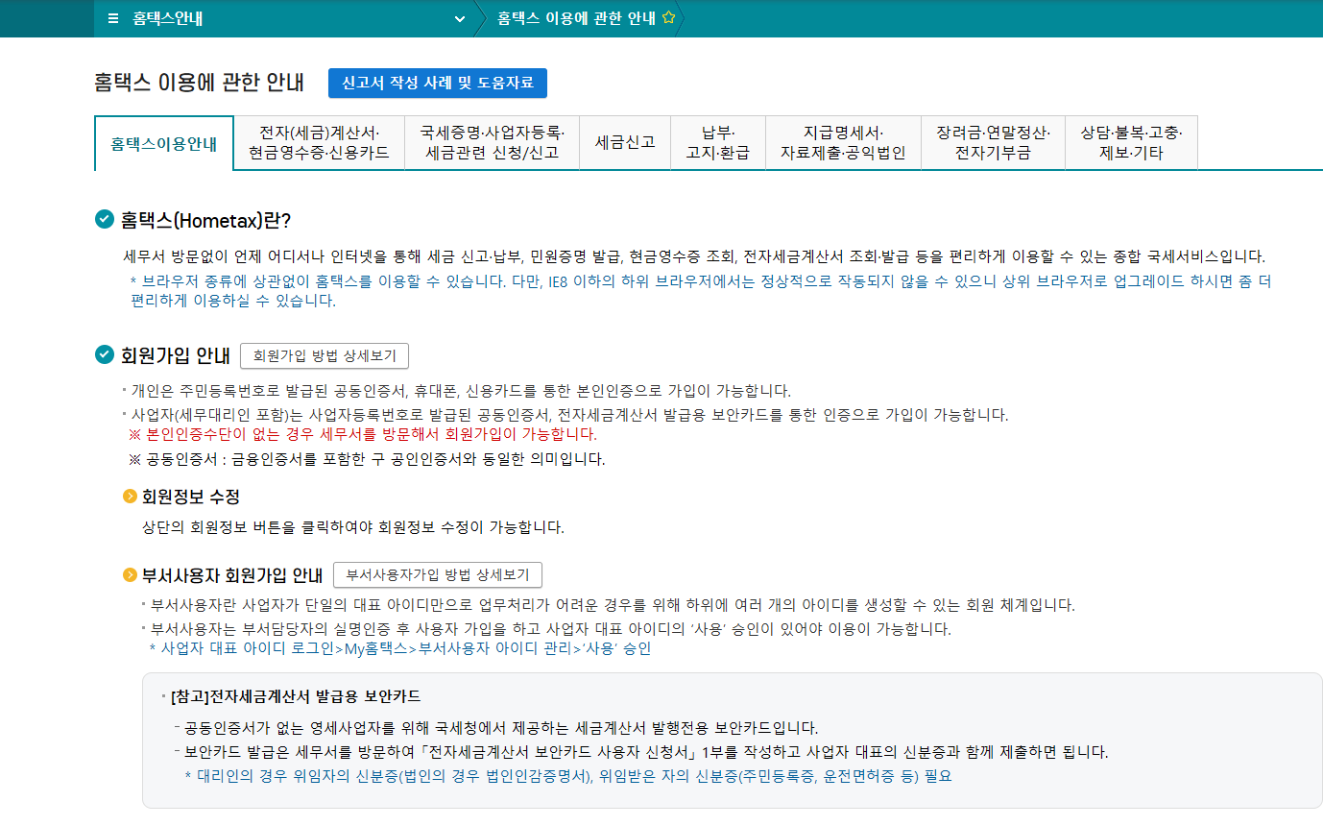
Task: Click the bullet starting 사업자(세무대리인 포함)는
Action: coord(570,415)
